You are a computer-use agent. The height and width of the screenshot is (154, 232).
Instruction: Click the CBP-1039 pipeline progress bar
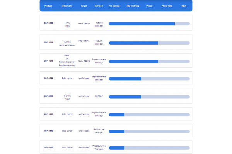click(x=149, y=114)
